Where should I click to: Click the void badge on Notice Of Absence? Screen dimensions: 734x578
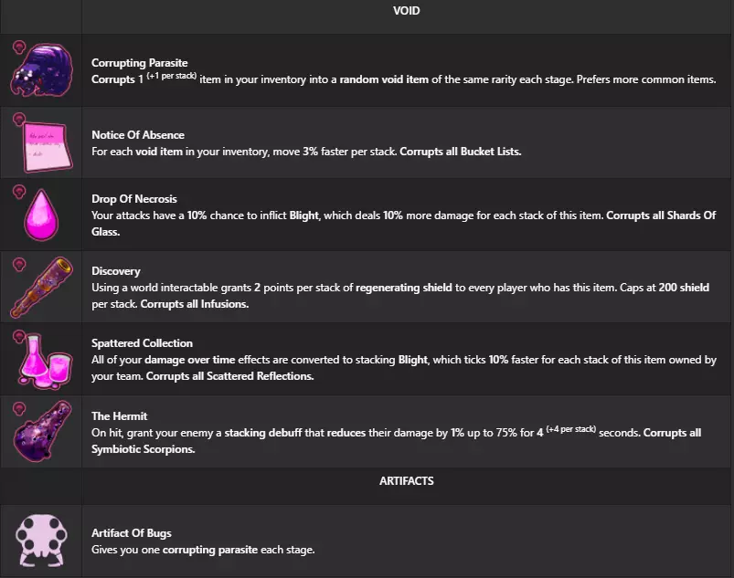click(x=17, y=120)
